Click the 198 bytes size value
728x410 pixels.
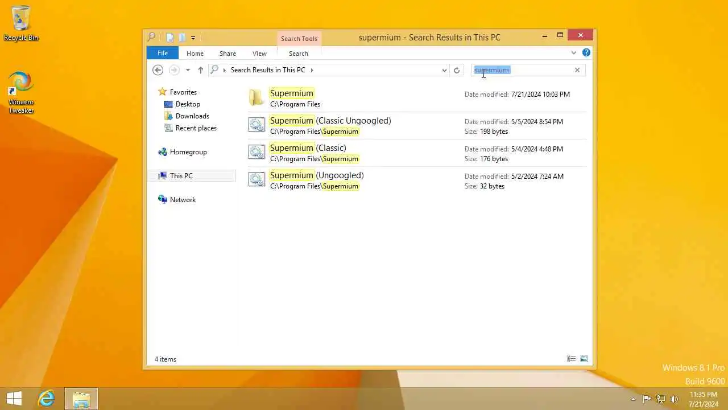pos(494,132)
